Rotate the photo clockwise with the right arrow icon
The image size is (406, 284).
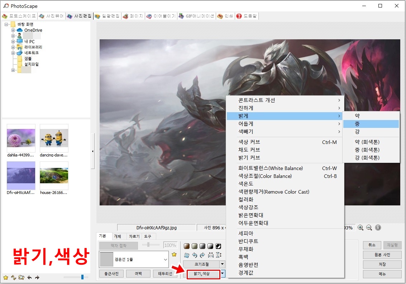point(202,255)
